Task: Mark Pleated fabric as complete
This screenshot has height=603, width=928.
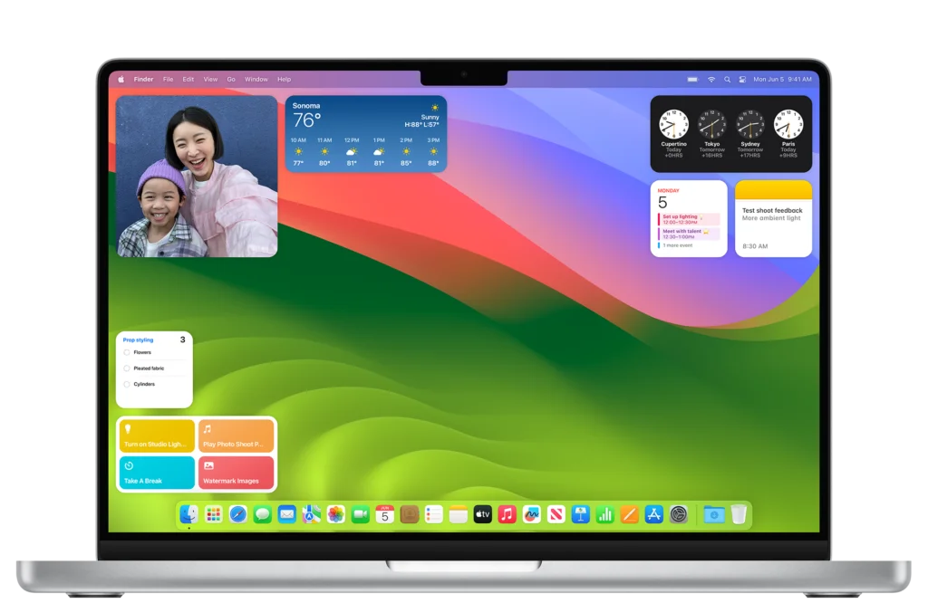Action: pos(127,368)
